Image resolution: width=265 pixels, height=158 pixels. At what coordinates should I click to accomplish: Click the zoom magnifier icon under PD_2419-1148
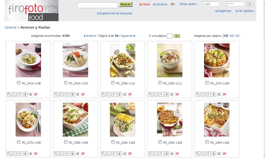[x=9, y=94]
